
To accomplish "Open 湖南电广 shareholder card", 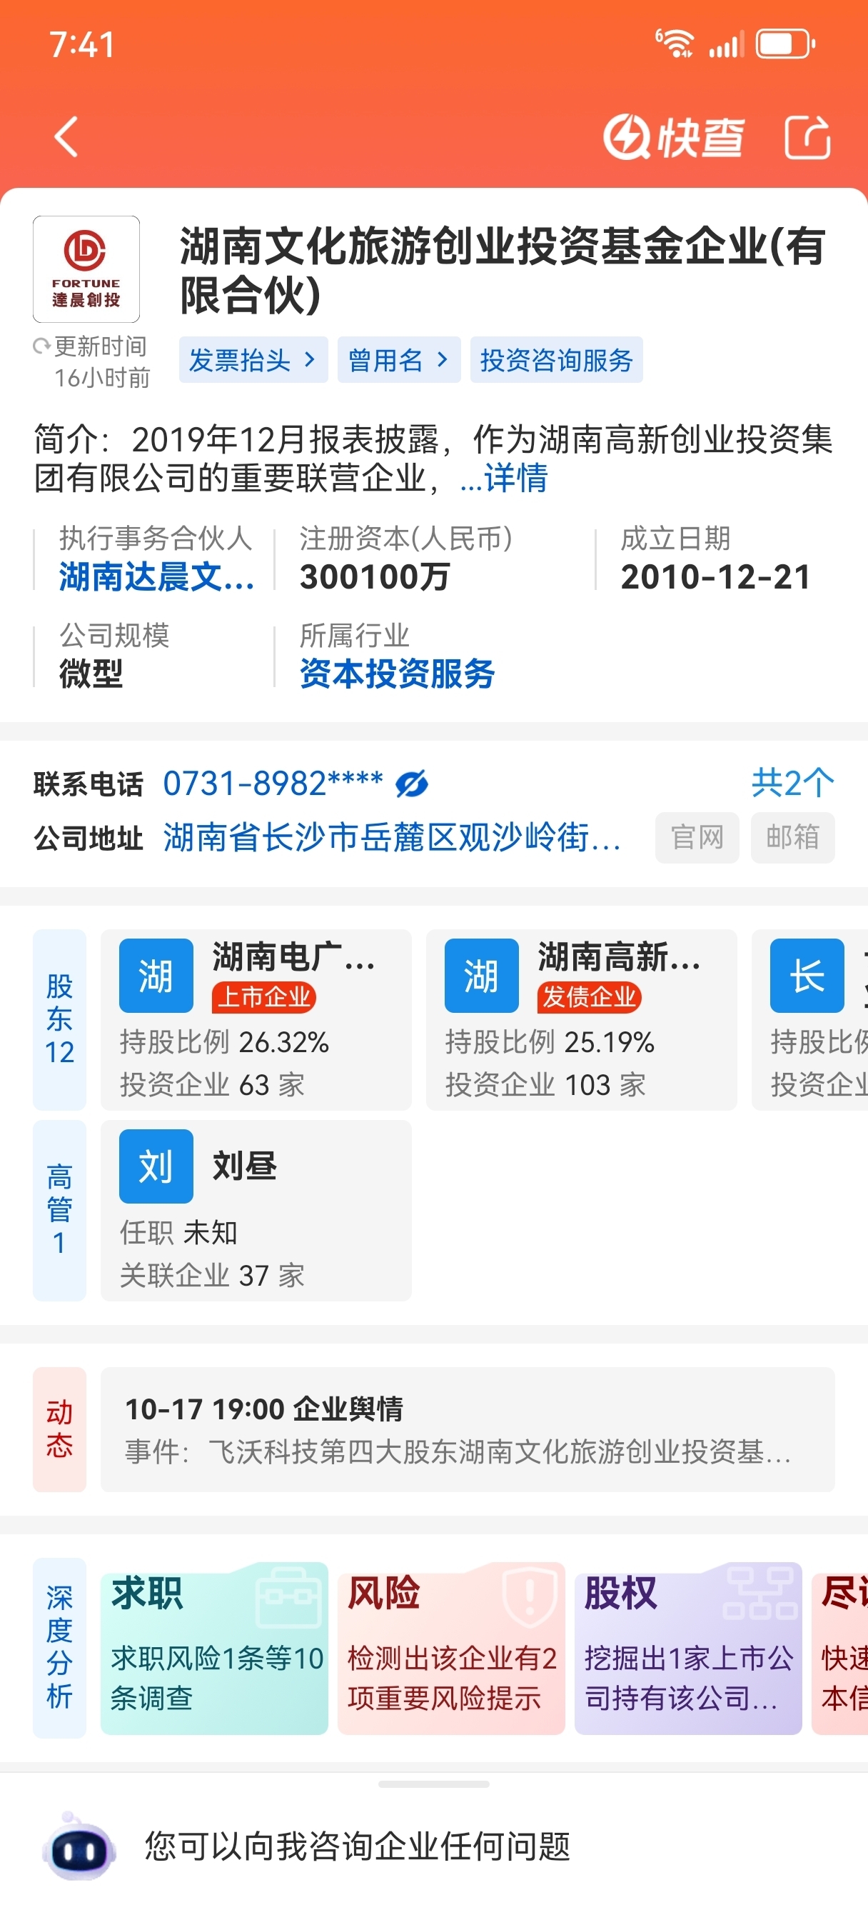I will click(256, 1019).
